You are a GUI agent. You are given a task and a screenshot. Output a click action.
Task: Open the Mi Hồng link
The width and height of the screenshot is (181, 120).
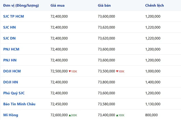(11, 115)
